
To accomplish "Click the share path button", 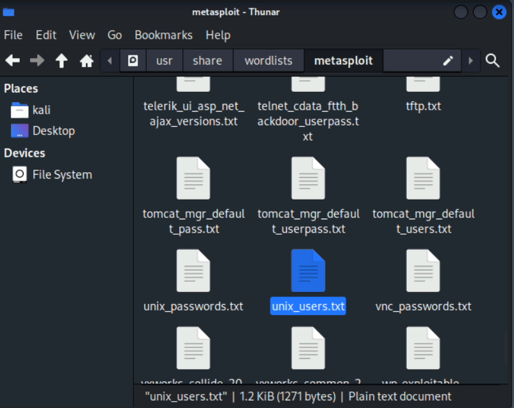I will [x=207, y=61].
